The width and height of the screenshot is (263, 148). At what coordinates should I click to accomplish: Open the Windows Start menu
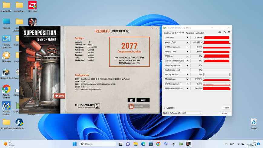pos(74,144)
